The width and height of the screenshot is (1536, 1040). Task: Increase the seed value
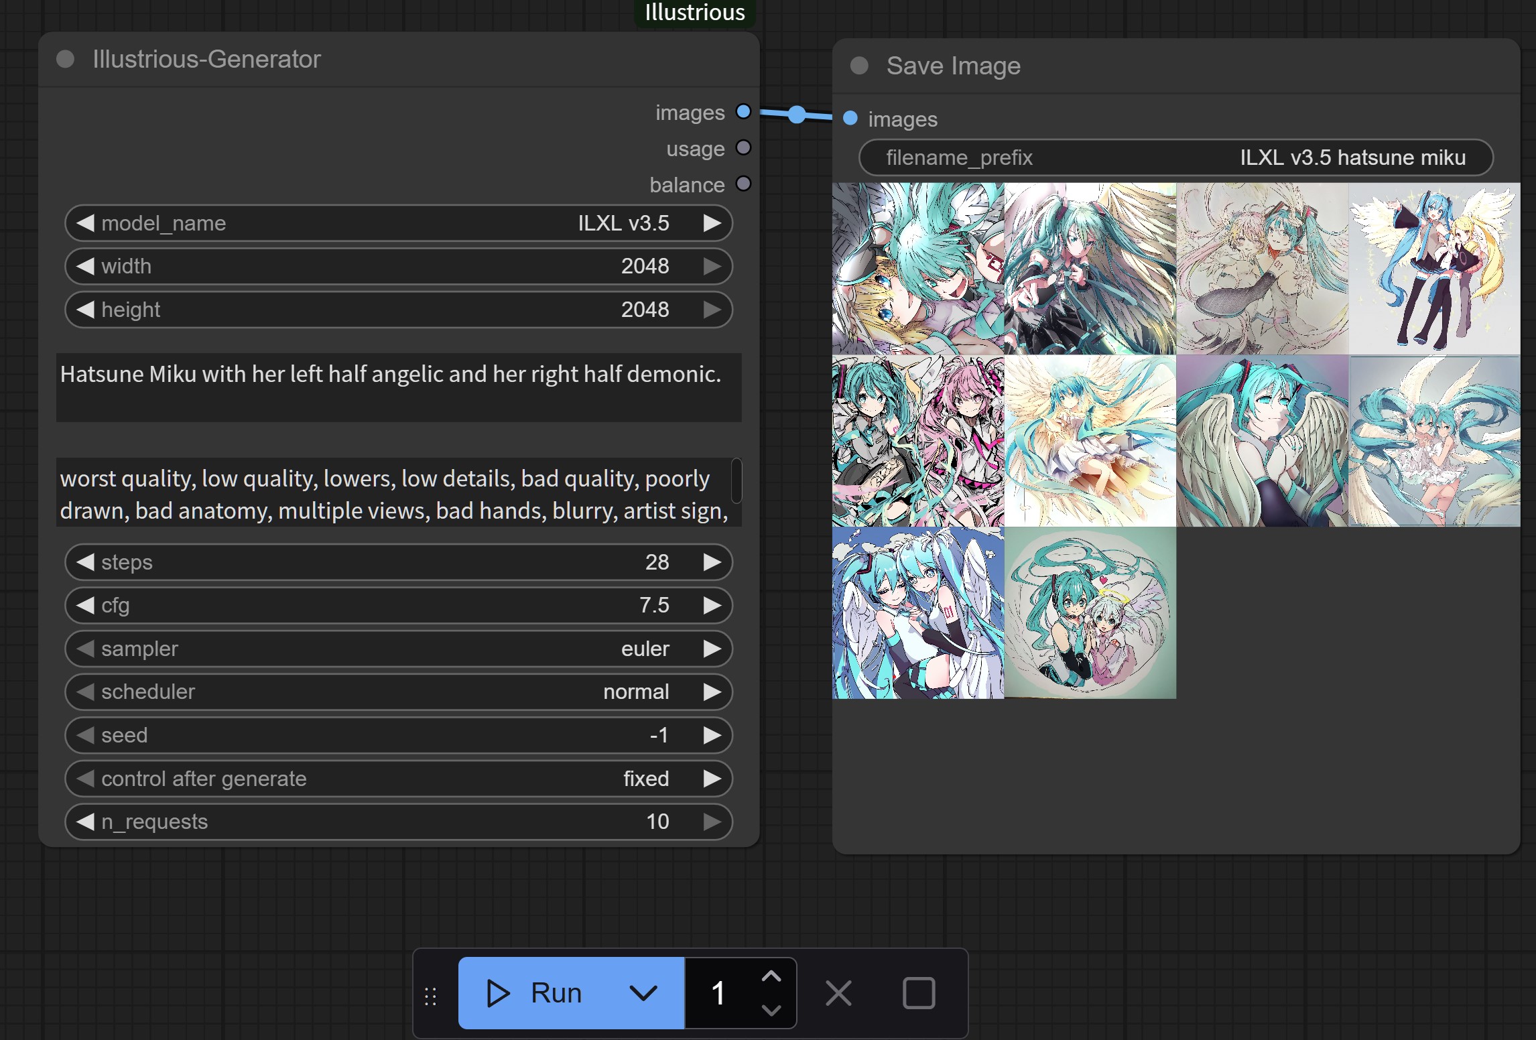[712, 735]
